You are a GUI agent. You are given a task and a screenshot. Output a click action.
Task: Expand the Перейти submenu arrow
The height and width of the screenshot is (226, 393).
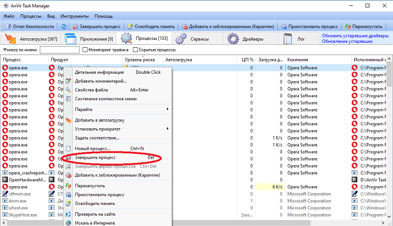[x=168, y=109]
